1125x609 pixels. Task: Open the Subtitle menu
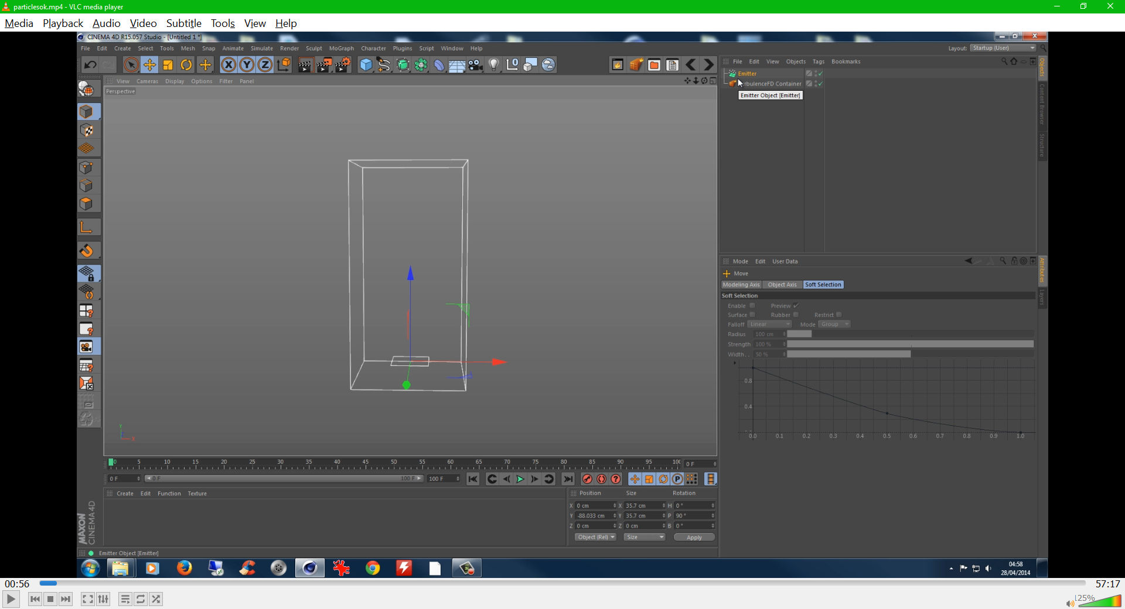click(x=183, y=23)
